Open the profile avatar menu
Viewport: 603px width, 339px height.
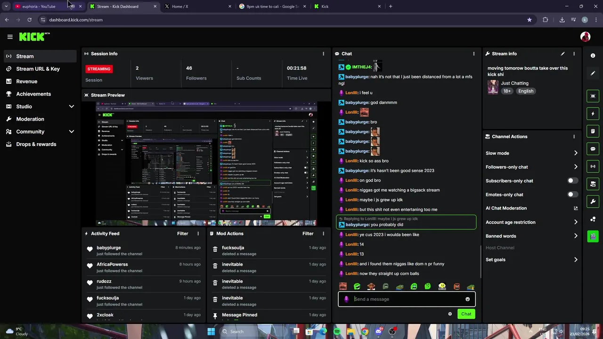585,37
